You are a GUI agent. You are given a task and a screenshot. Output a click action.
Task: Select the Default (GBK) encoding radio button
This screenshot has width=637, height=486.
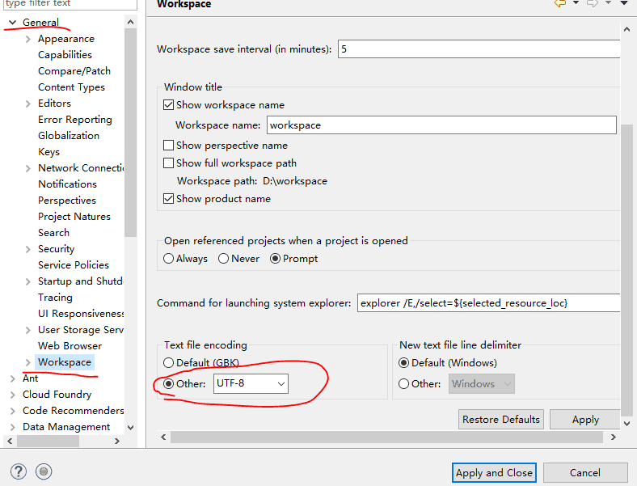tap(169, 363)
